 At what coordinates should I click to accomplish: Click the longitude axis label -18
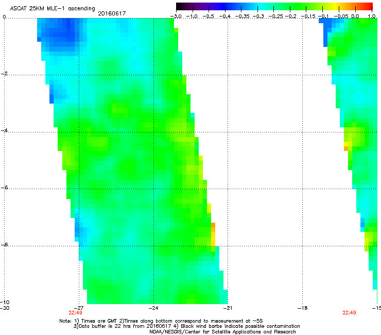pos(303,308)
